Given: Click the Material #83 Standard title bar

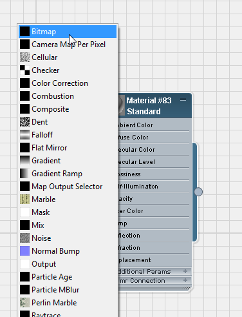Looking at the screenshot, I should point(155,106).
